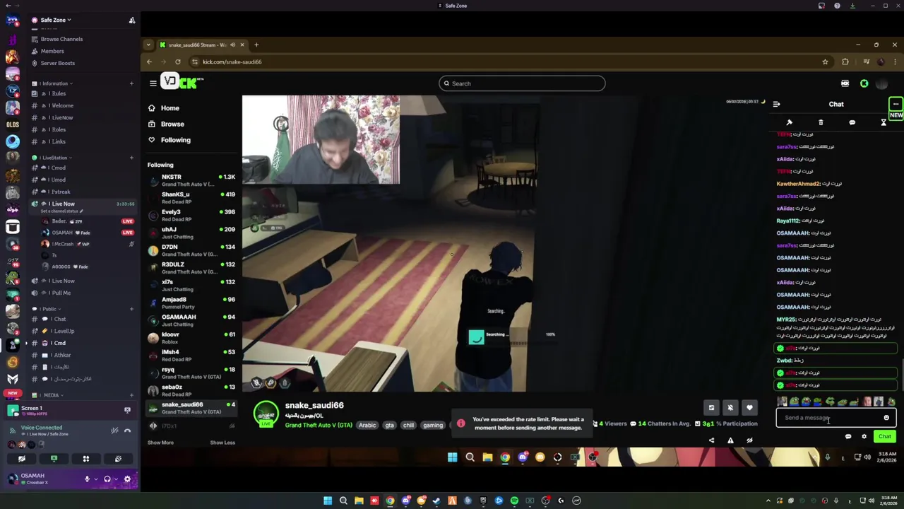Open the Welcome channel
904x509 pixels.
(x=62, y=105)
